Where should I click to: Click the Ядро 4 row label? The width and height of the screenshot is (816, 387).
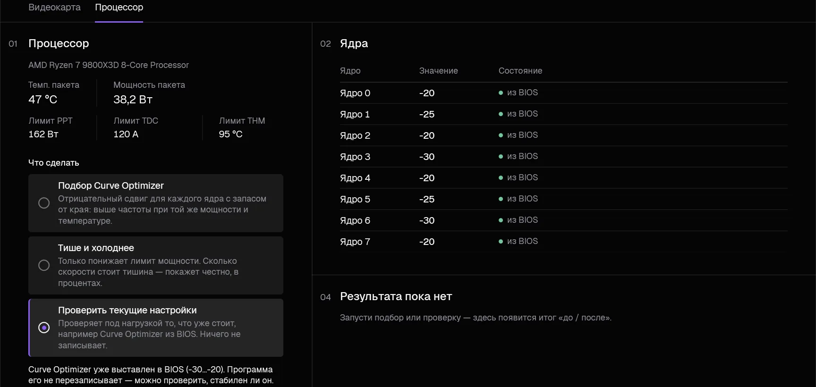[x=355, y=178]
